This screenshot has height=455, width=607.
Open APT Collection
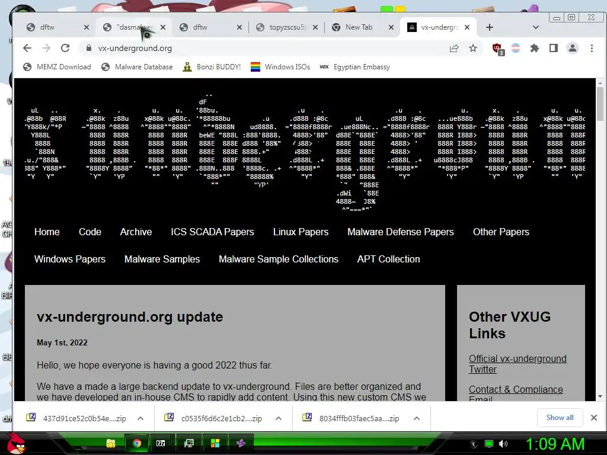click(388, 259)
